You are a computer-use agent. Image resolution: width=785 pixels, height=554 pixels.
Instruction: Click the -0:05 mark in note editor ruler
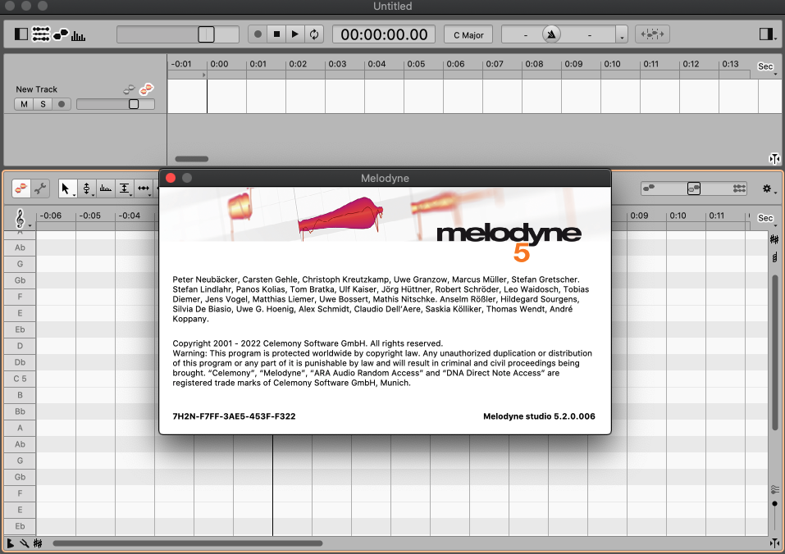pyautogui.click(x=90, y=216)
